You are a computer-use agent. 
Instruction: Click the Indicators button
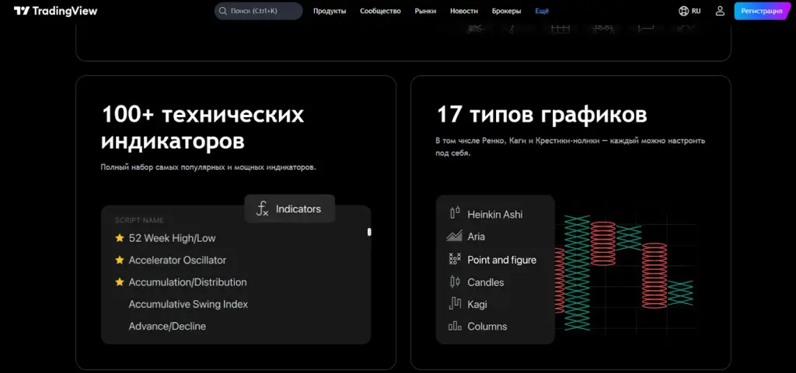pos(289,209)
